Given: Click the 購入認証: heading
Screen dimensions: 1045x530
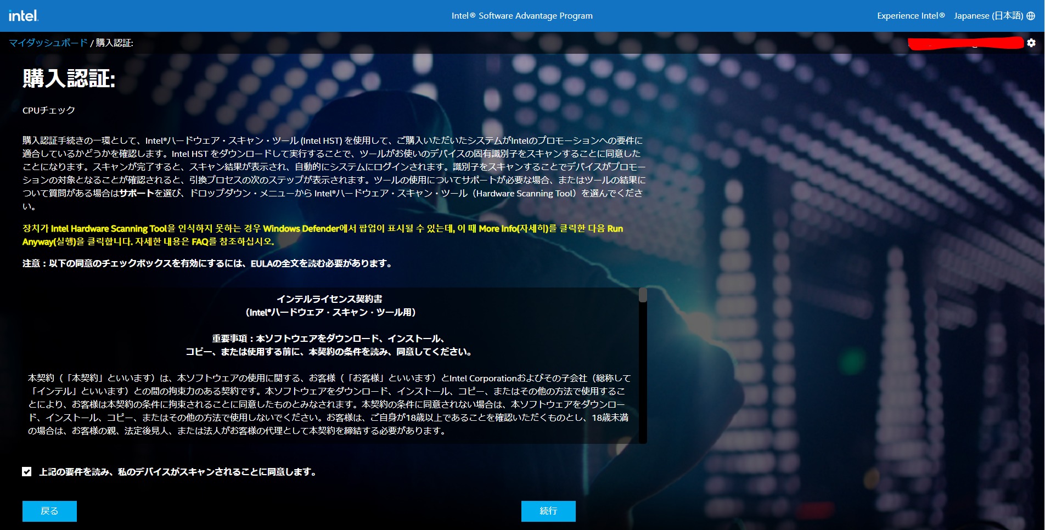Looking at the screenshot, I should click(69, 79).
